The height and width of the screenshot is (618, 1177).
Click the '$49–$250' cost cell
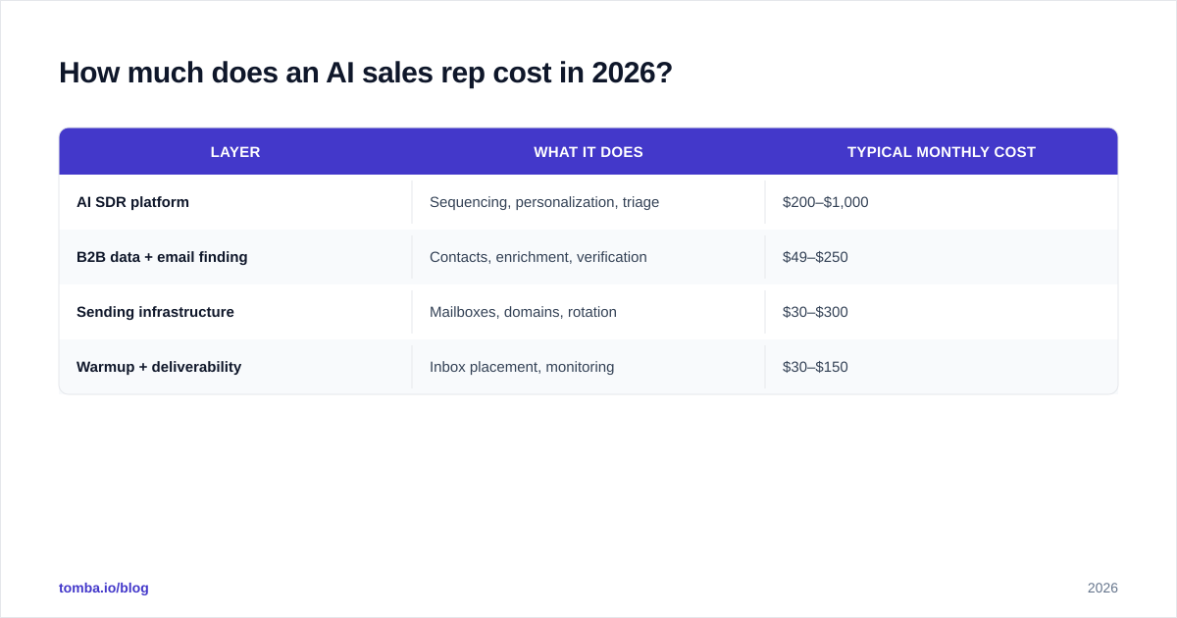pos(942,257)
